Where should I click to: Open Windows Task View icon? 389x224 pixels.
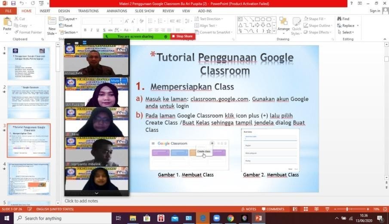[x=118, y=218]
